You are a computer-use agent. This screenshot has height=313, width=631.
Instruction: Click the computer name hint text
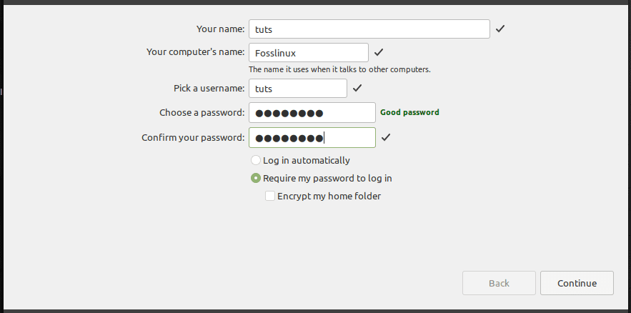click(x=339, y=70)
